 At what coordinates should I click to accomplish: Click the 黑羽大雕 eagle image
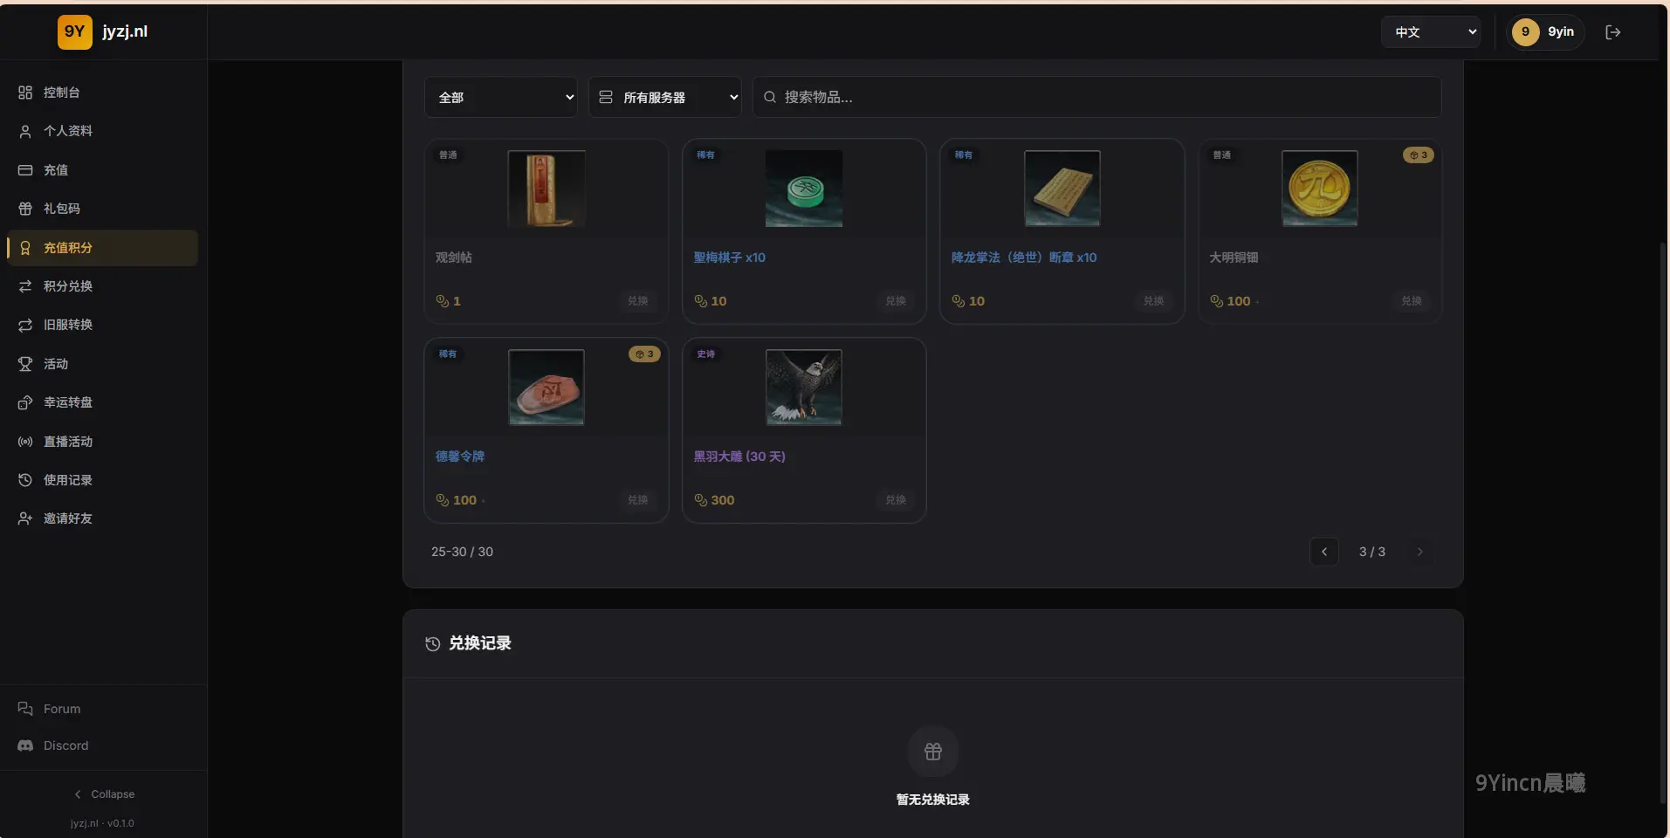click(804, 388)
